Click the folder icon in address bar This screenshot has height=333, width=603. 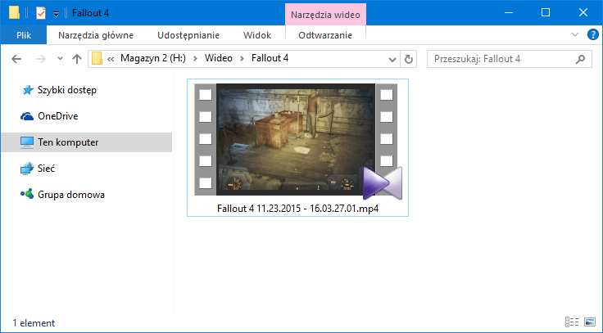(x=97, y=58)
